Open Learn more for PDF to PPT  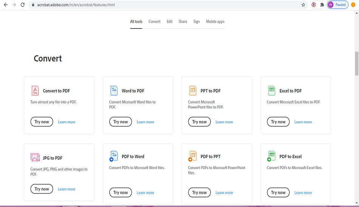click(x=224, y=193)
